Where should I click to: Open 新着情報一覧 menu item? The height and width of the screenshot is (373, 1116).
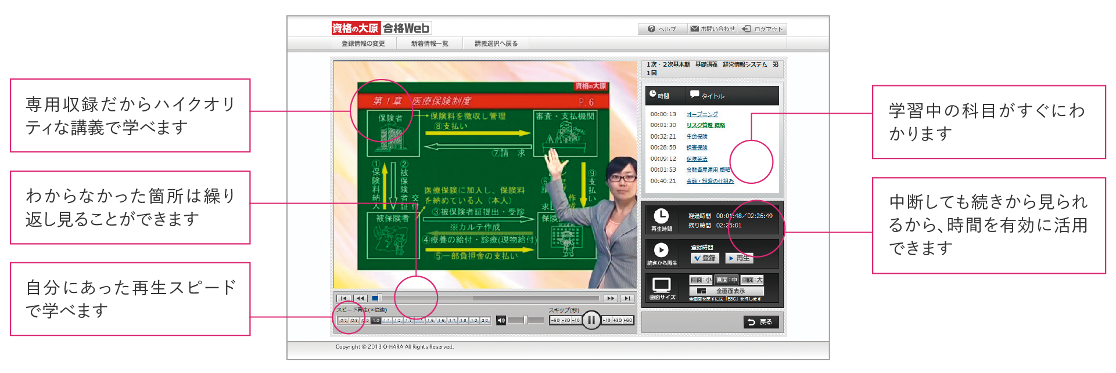click(x=430, y=44)
